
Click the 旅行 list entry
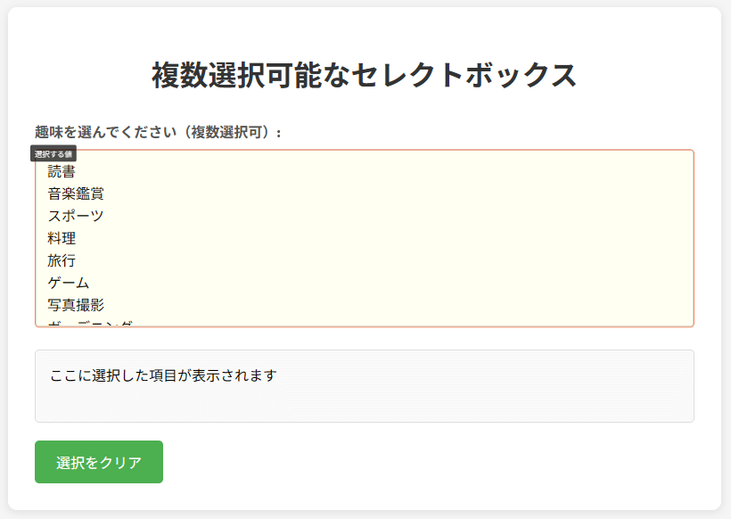(x=62, y=260)
